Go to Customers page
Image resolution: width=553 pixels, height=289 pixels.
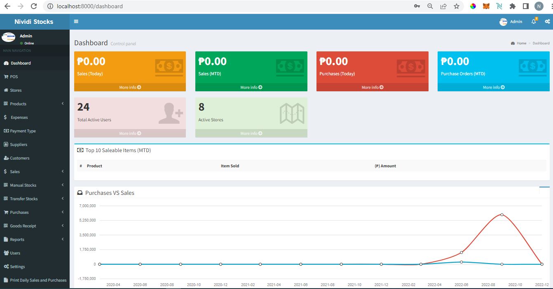19,158
